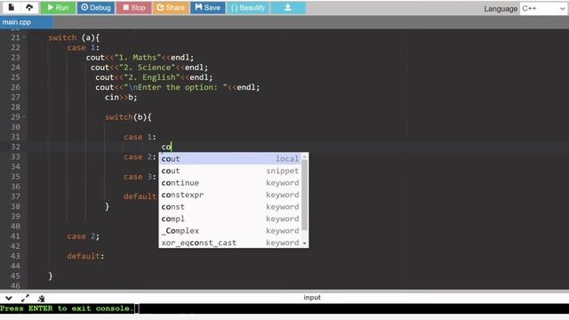
Task: Click the Stop button
Action: click(134, 8)
